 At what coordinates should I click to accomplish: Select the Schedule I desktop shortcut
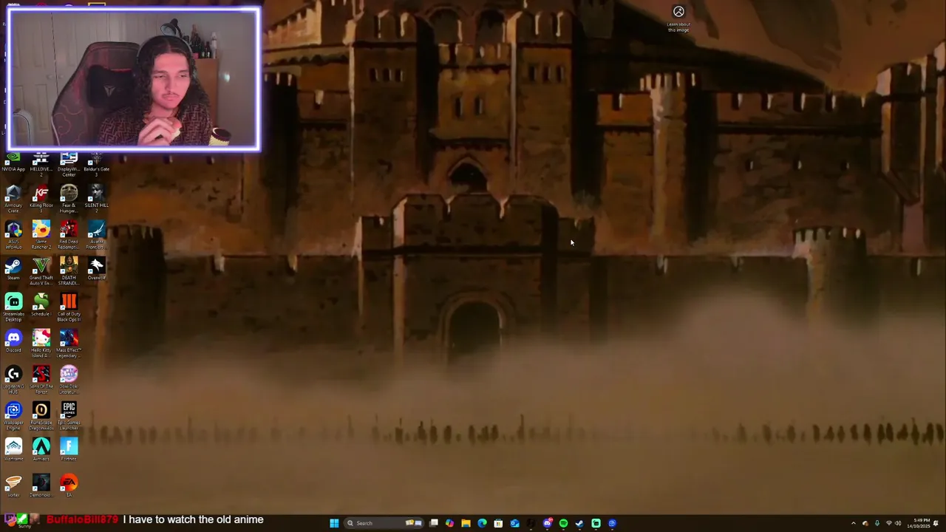tap(41, 304)
